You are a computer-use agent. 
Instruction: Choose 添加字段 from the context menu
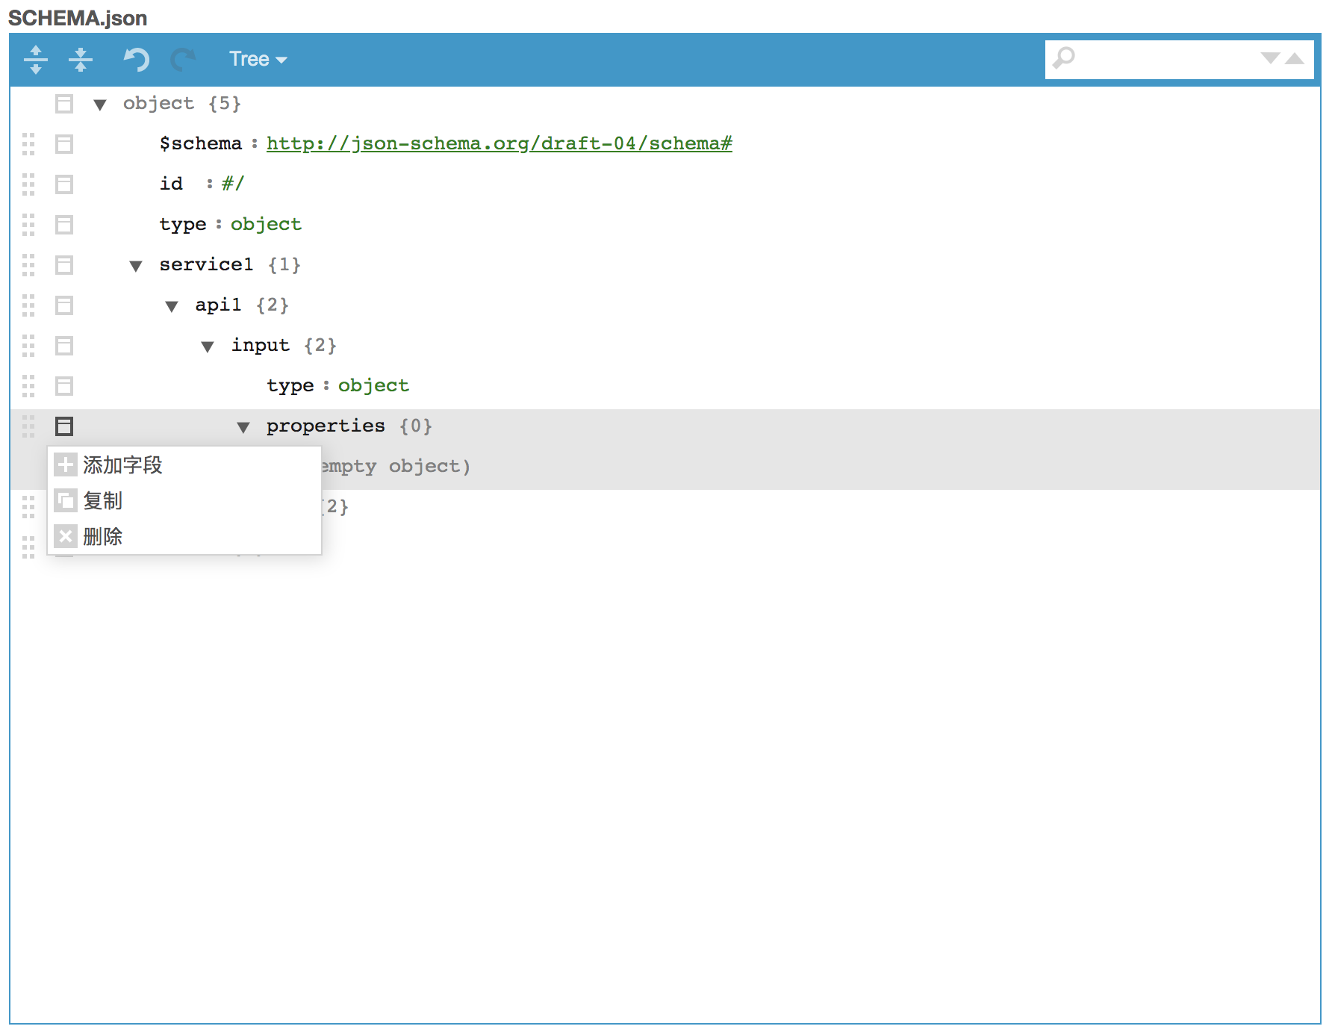pyautogui.click(x=184, y=465)
